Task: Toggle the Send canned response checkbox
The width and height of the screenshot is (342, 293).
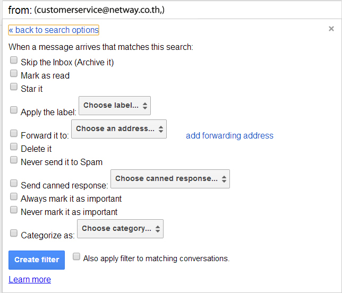Action: coord(14,183)
